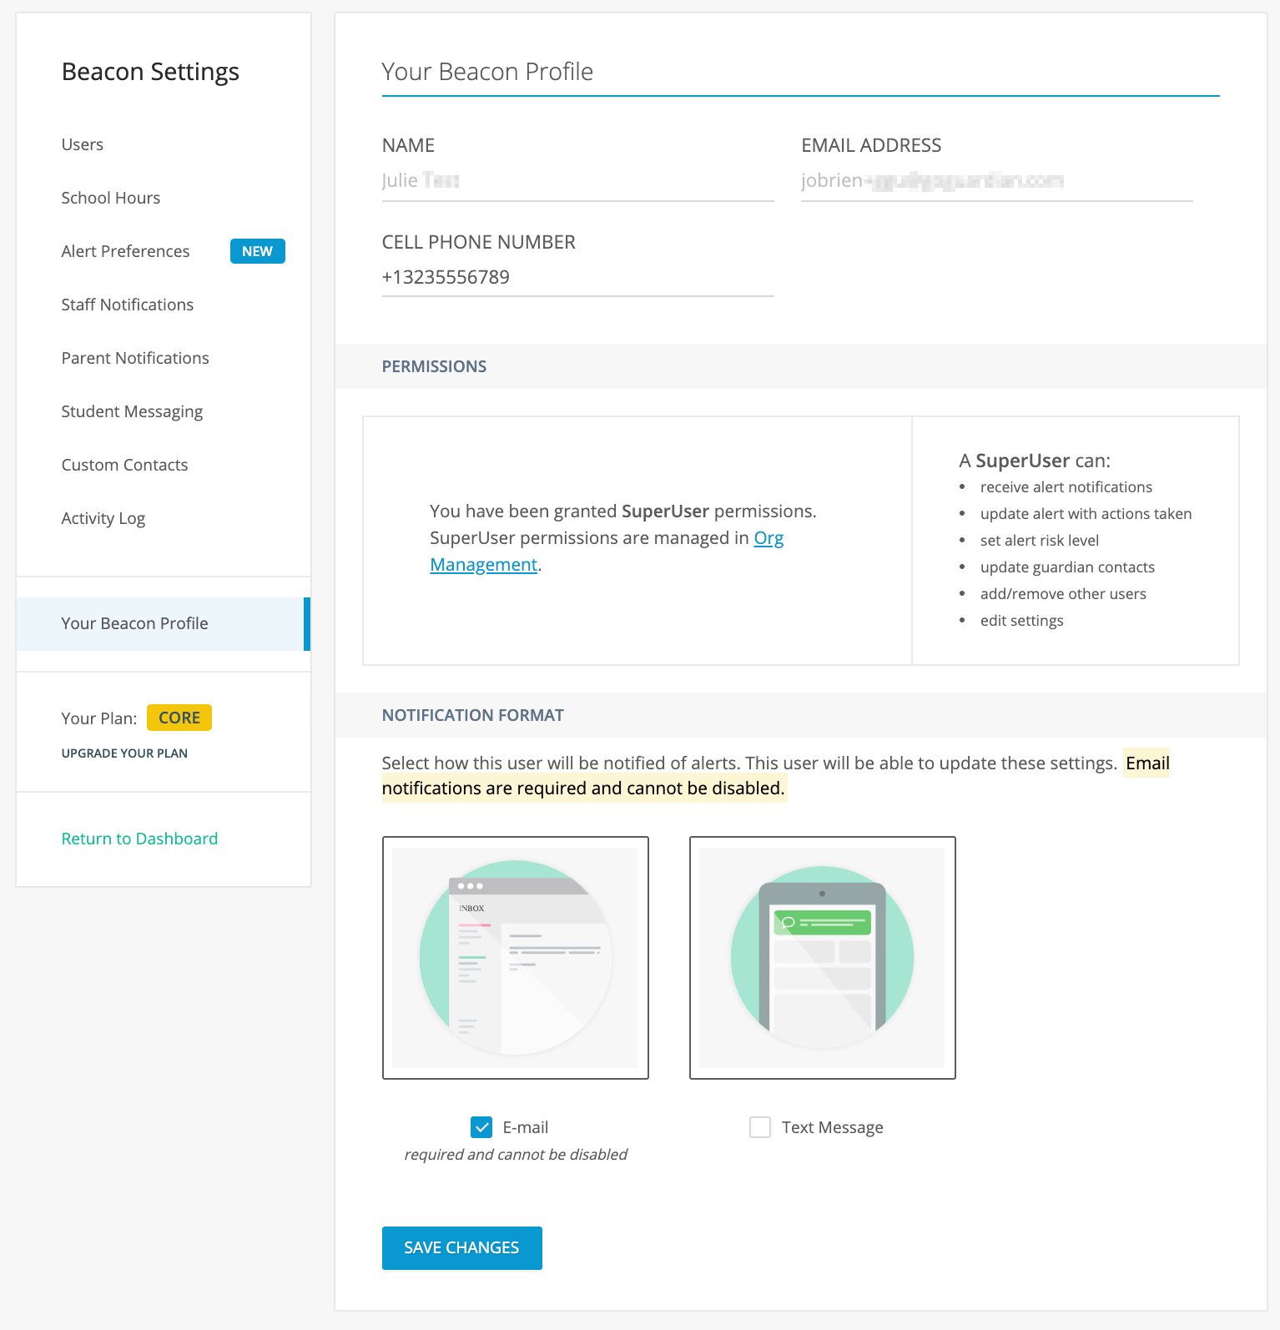Open Staff Notifications settings

pyautogui.click(x=128, y=305)
